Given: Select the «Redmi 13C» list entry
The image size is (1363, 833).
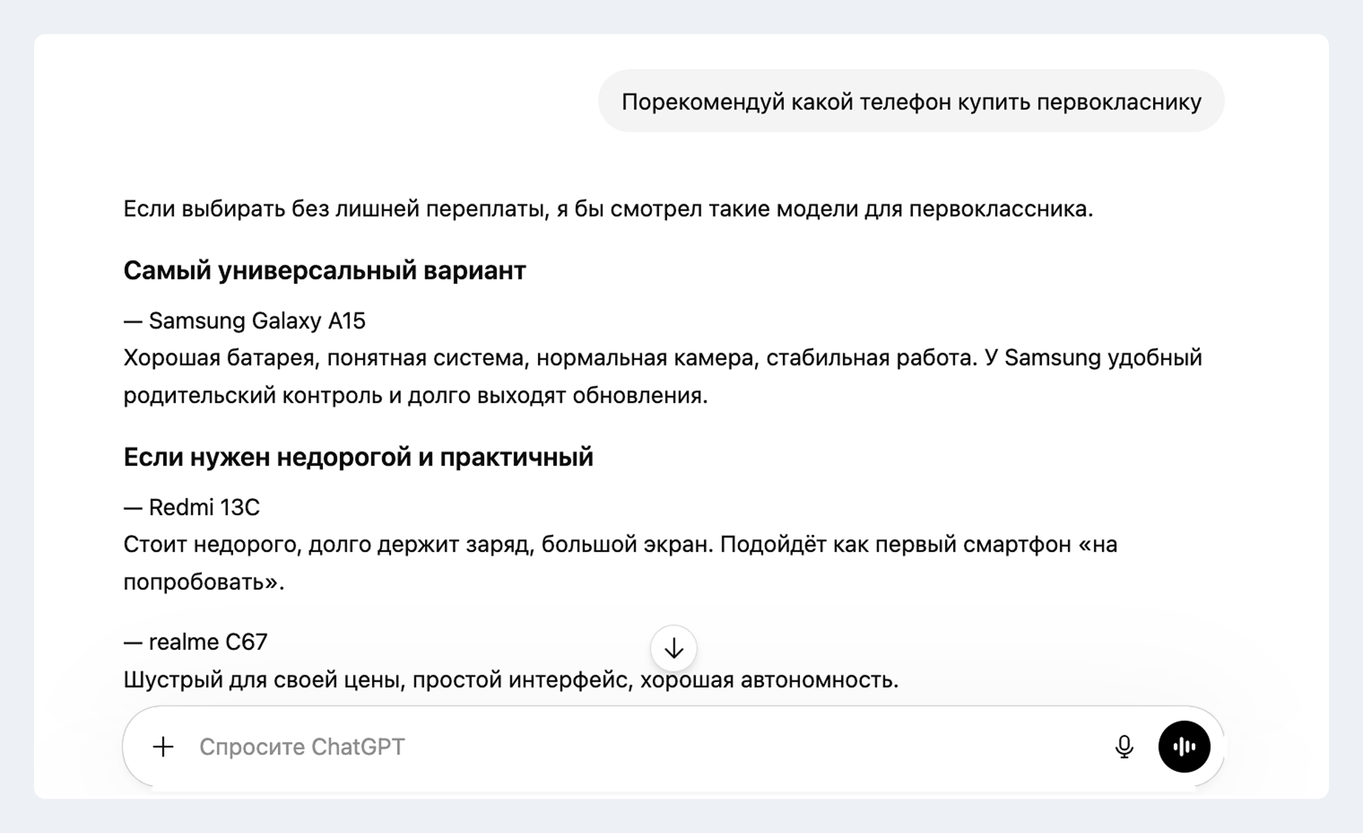Looking at the screenshot, I should click(192, 507).
